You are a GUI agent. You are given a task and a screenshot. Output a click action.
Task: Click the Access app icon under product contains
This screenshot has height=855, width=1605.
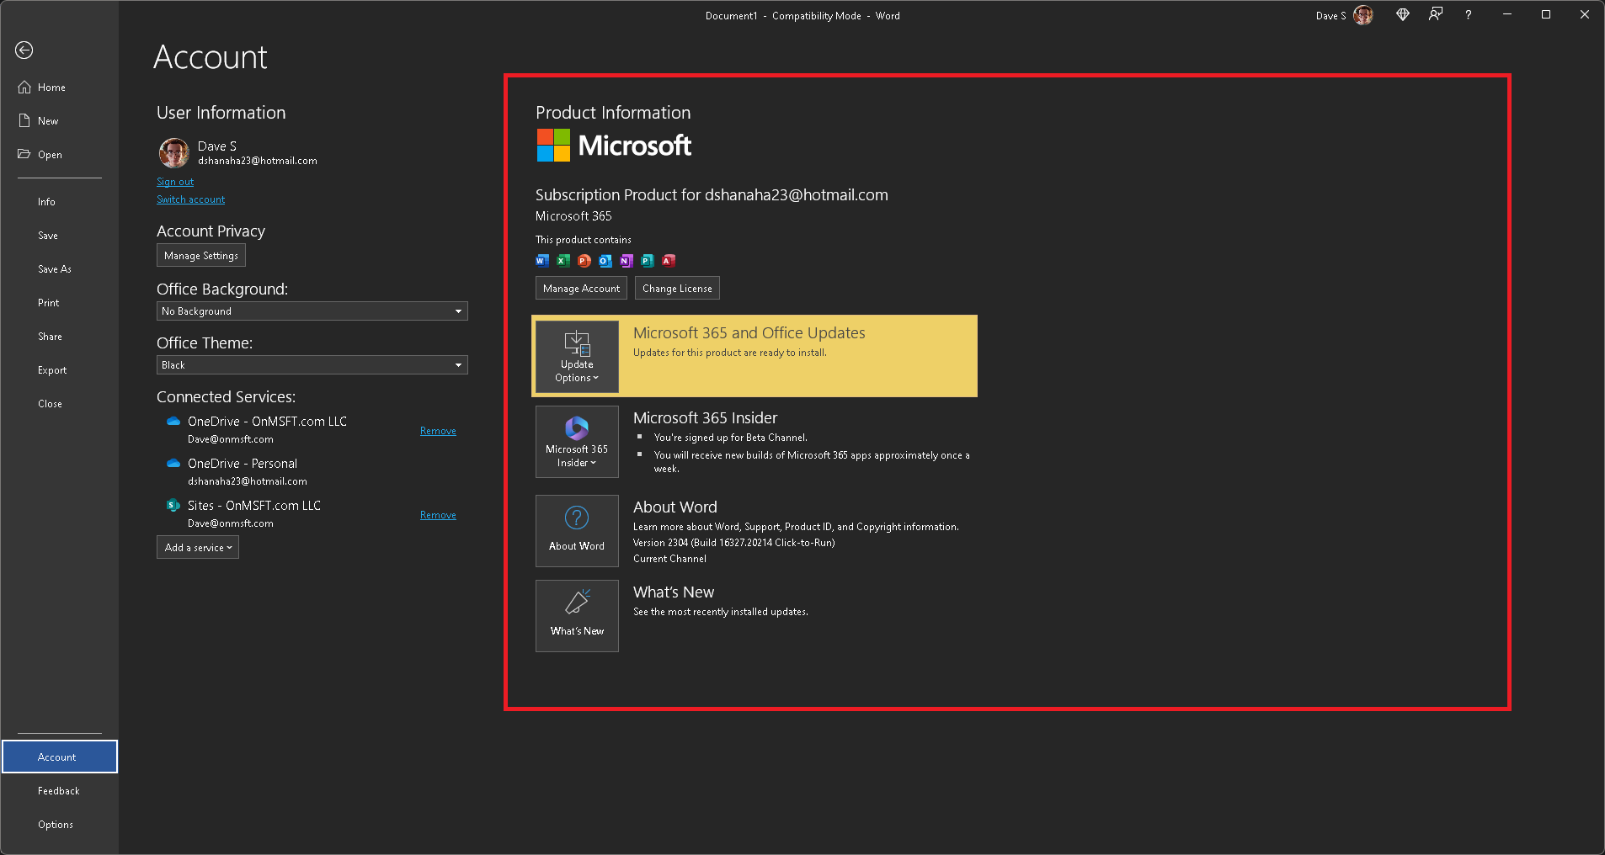(669, 261)
